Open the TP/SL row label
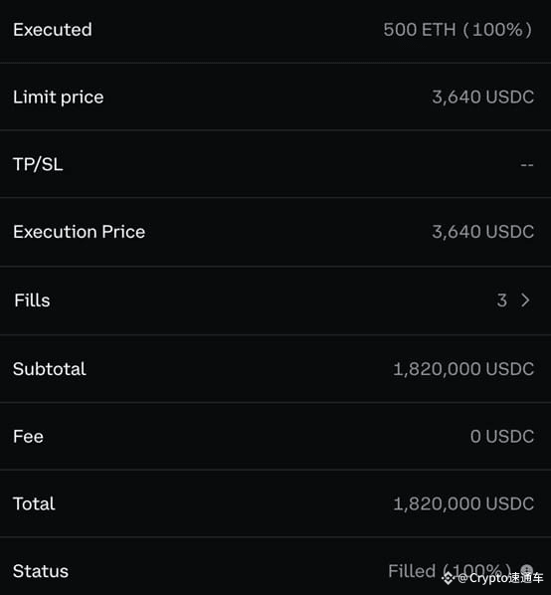 coord(38,164)
